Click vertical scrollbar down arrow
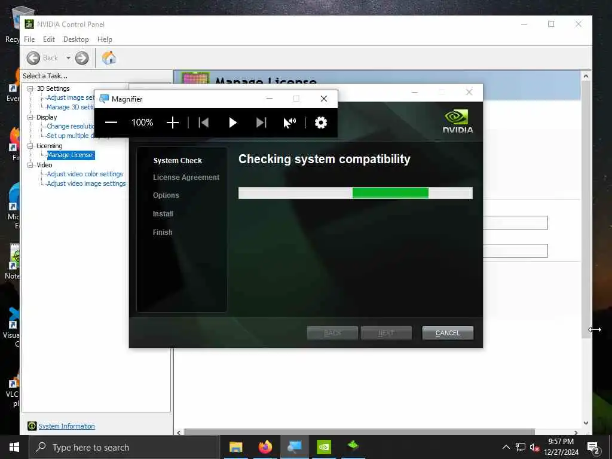 pyautogui.click(x=586, y=423)
